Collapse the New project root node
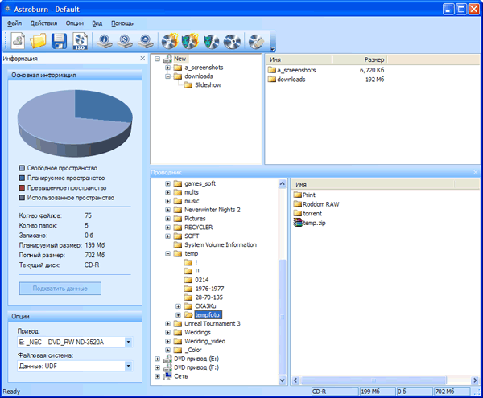Image resolution: width=483 pixels, height=398 pixels. coord(158,59)
